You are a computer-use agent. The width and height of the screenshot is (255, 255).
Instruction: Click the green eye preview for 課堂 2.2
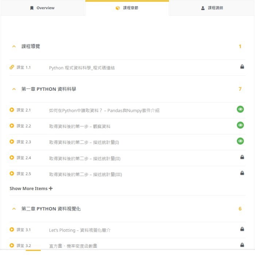click(x=240, y=125)
